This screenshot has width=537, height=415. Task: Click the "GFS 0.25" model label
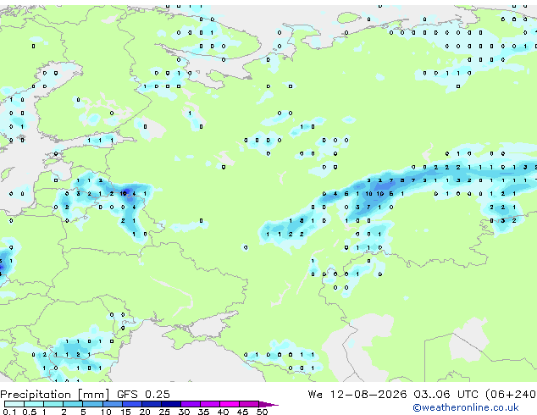click(143, 395)
